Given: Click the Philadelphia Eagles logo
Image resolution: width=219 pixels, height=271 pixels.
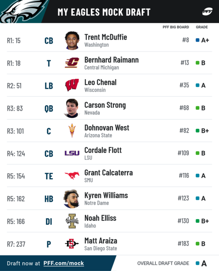Looking at the screenshot, I should [22, 11].
